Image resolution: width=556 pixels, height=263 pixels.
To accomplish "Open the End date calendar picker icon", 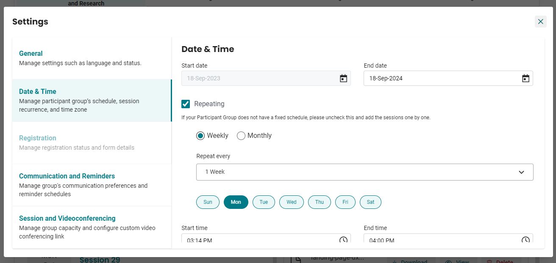I will tap(525, 78).
